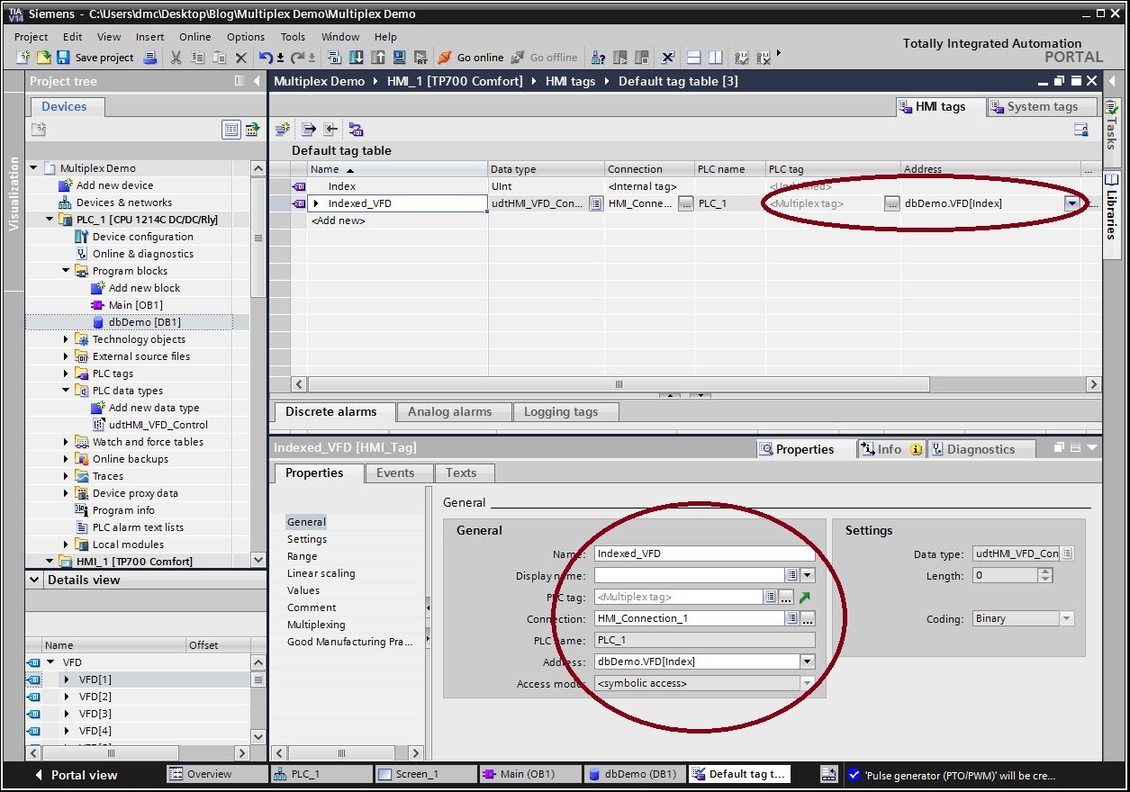Click the Paste toolbar icon
1130x792 pixels.
click(x=220, y=58)
